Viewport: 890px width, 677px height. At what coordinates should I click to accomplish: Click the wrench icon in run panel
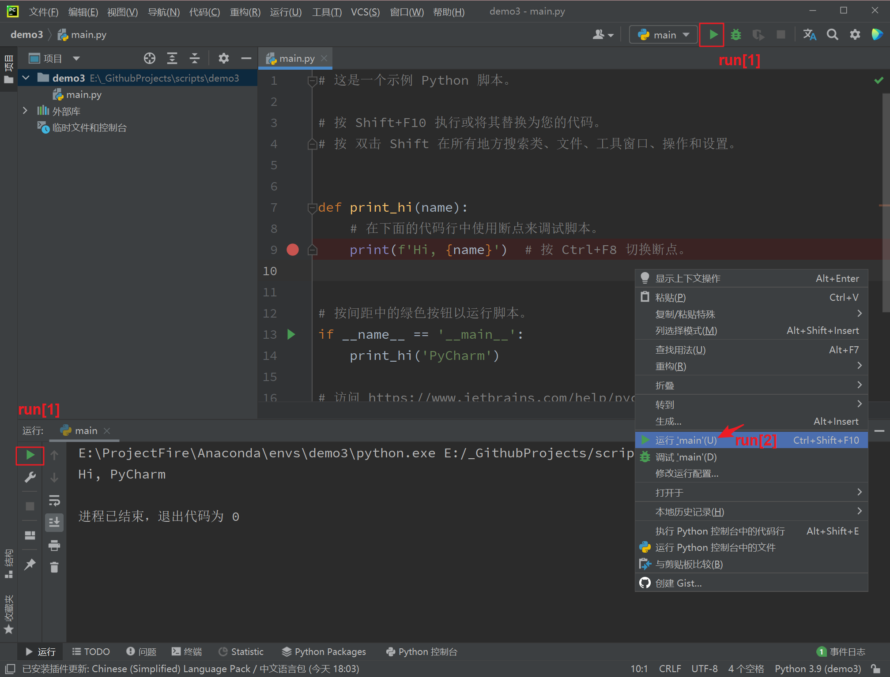(30, 477)
